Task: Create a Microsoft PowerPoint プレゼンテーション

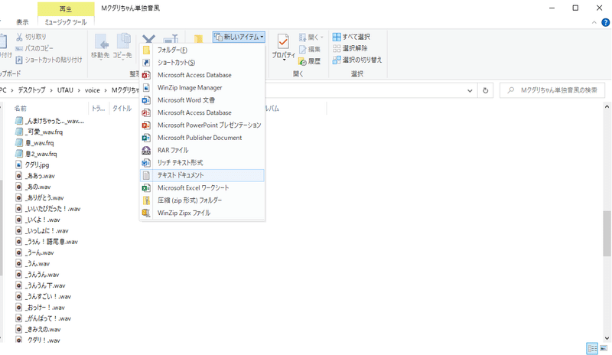Action: pos(202,125)
